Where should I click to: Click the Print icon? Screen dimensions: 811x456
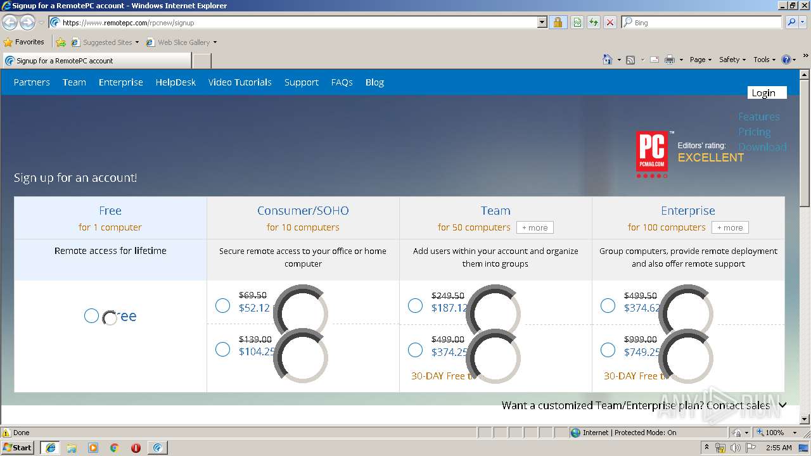670,60
